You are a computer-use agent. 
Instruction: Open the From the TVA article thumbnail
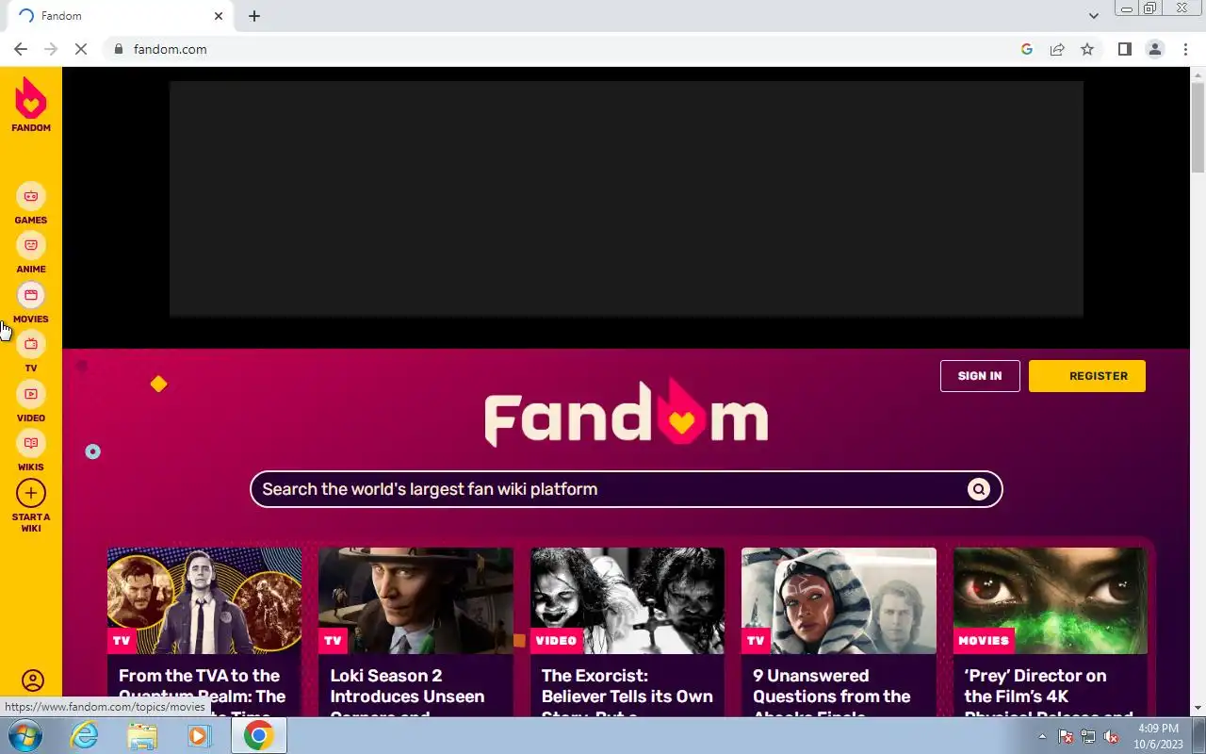pos(204,601)
